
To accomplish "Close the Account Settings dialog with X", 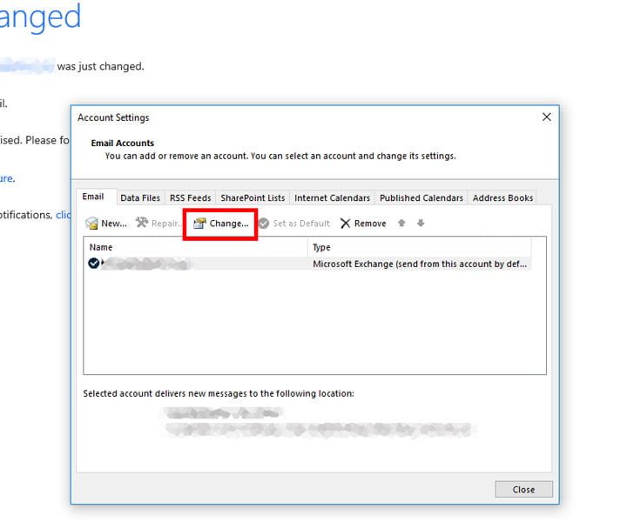I will tap(546, 117).
